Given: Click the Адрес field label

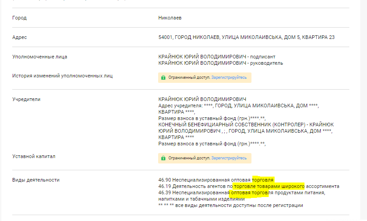Looking at the screenshot, I should 20,37.
